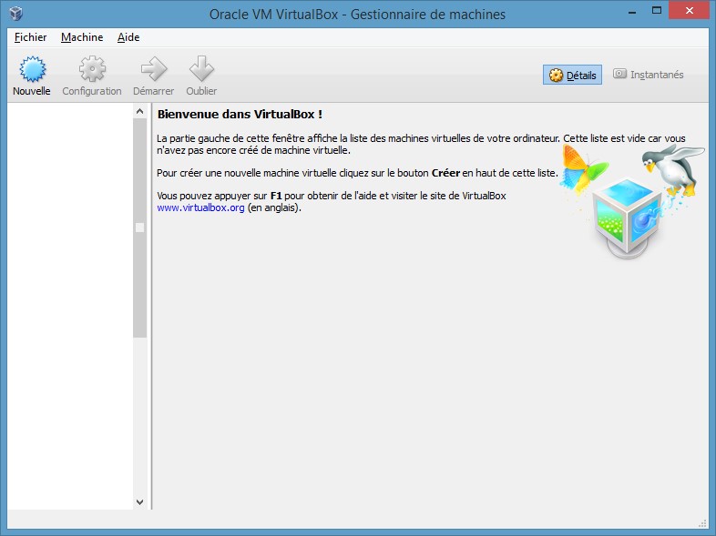
Task: Click the bold word 'Créer' in welcome text
Action: tap(445, 173)
